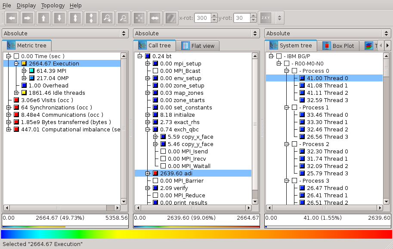Open the Topology menu
This screenshot has width=393, height=249.
(53, 6)
